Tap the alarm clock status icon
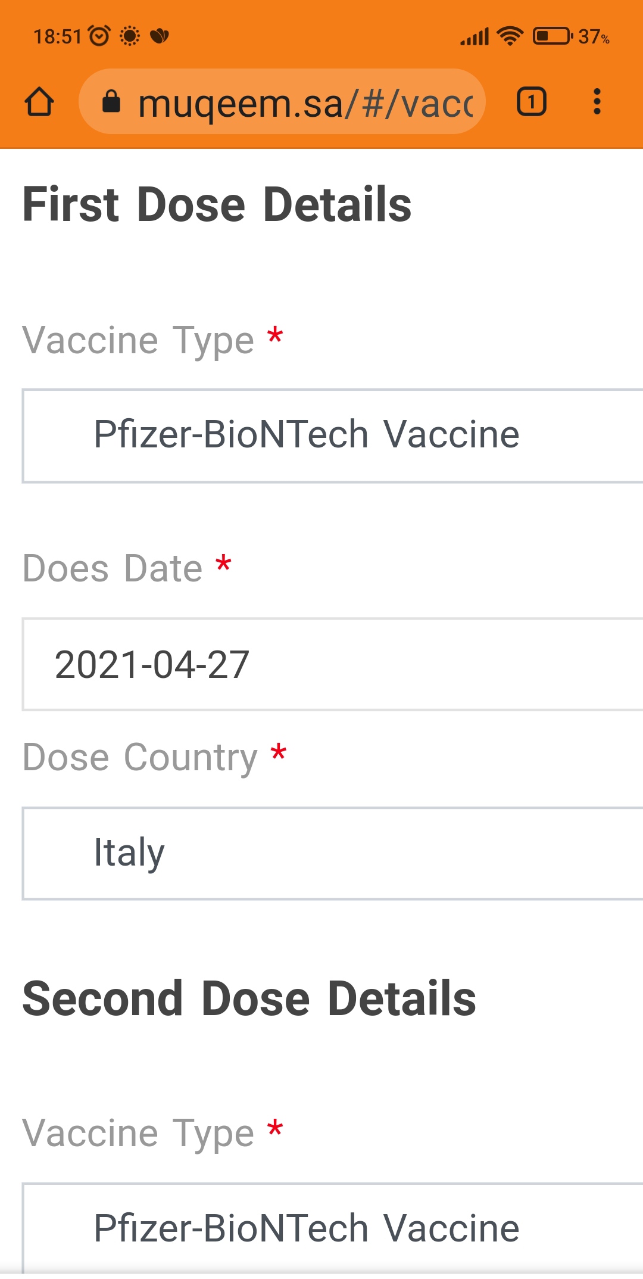Image resolution: width=643 pixels, height=1279 pixels. point(99,36)
